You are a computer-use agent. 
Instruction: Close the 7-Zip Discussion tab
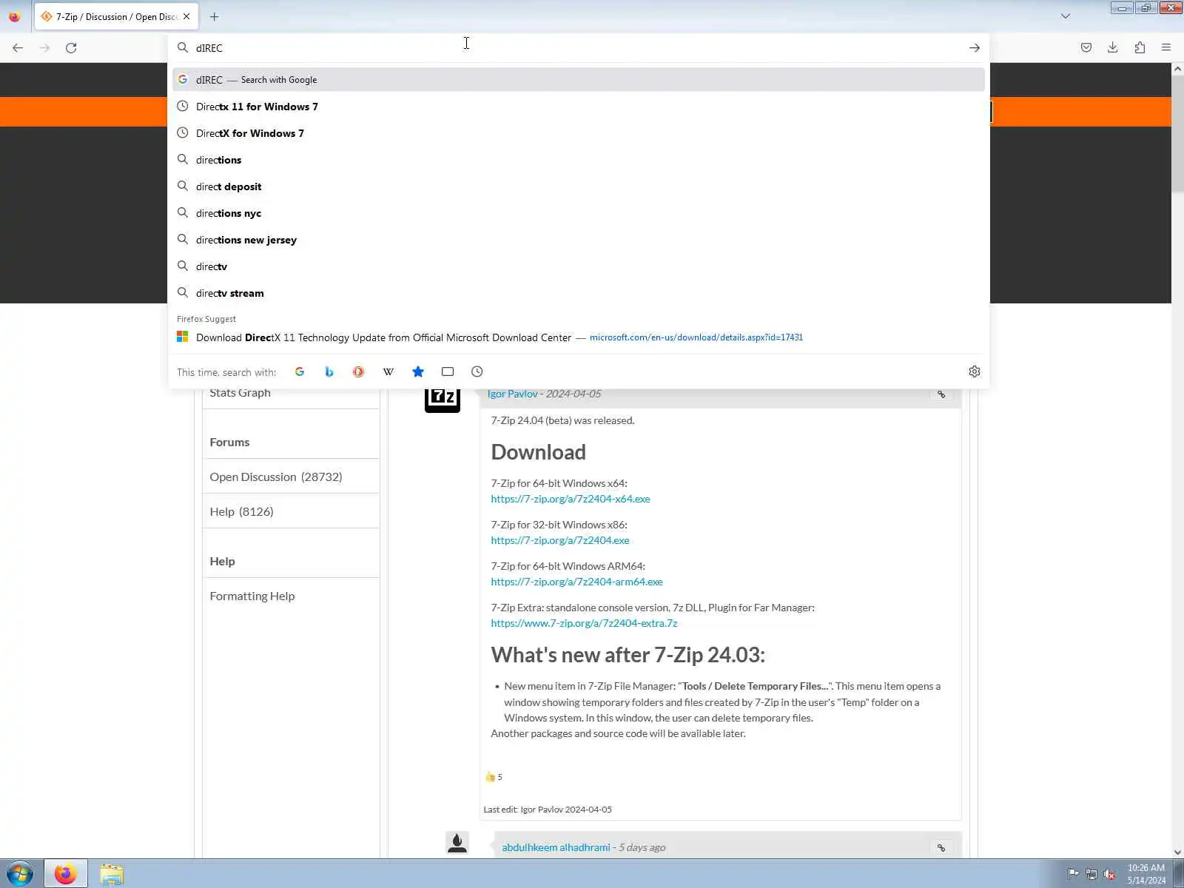[x=186, y=16]
